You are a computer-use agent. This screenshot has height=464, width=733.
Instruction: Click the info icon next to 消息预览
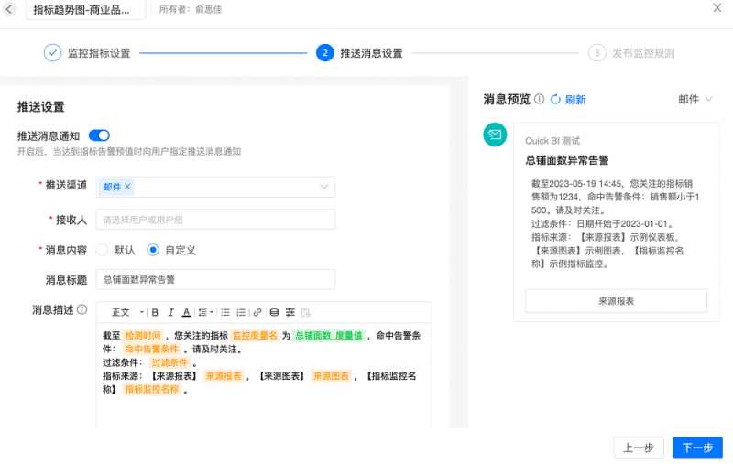click(x=540, y=99)
